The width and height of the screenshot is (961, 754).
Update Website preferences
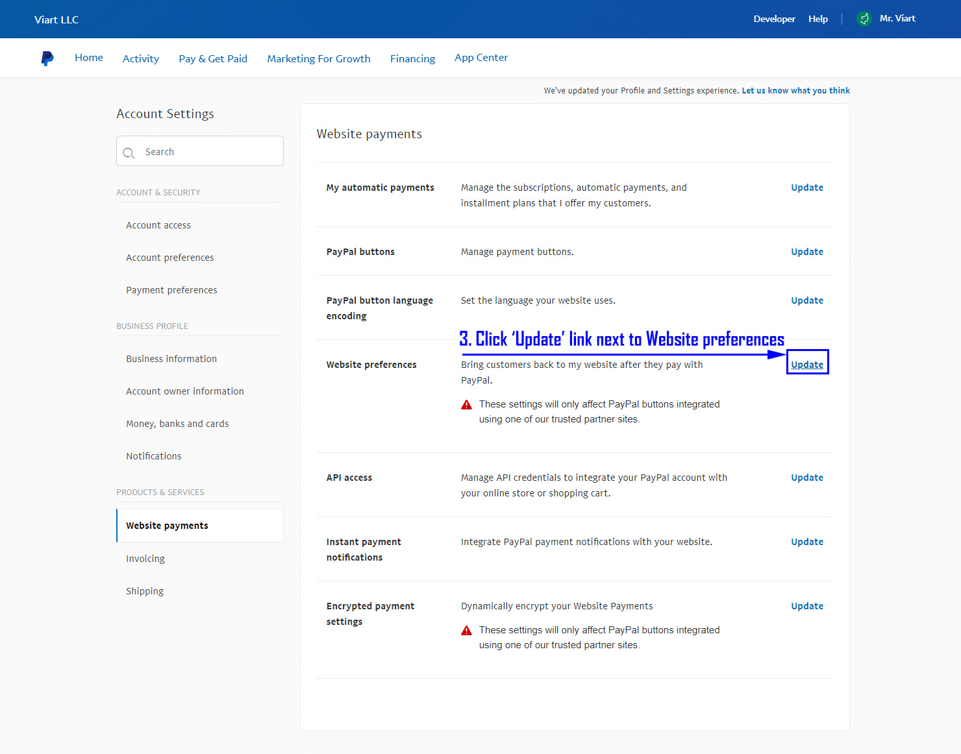(807, 365)
